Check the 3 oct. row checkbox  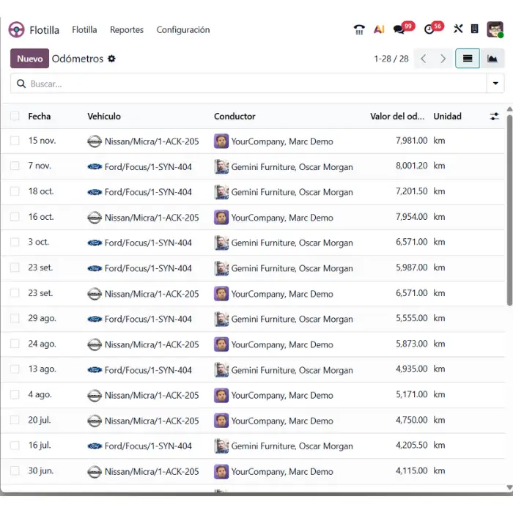(15, 243)
